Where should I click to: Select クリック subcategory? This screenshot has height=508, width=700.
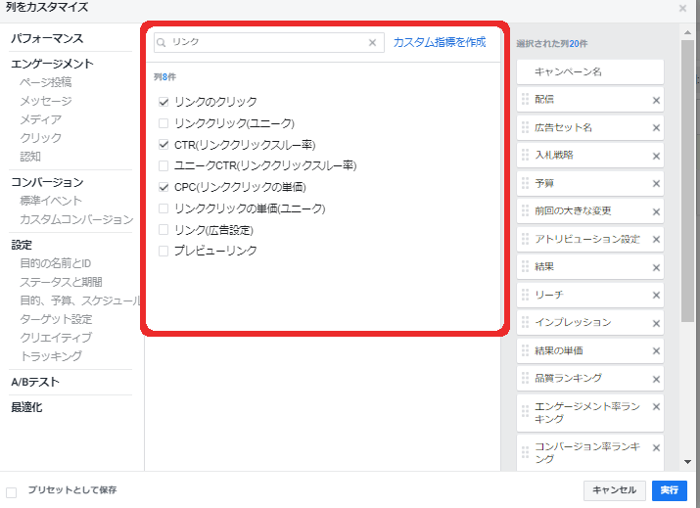point(40,138)
